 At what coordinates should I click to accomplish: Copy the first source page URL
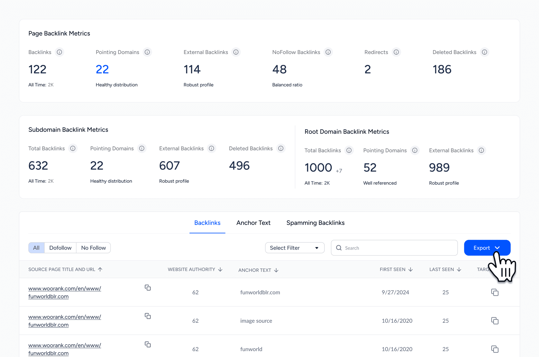coord(148,288)
